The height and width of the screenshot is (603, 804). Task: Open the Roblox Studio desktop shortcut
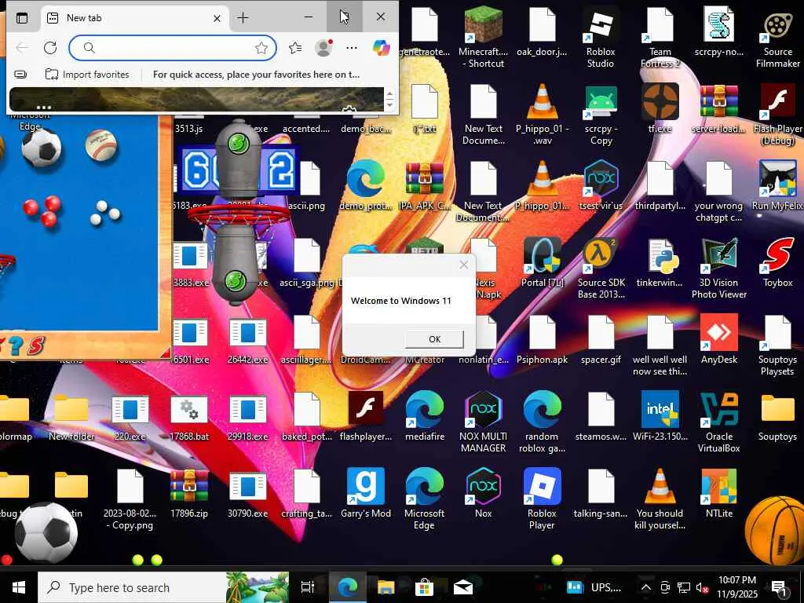pyautogui.click(x=601, y=37)
